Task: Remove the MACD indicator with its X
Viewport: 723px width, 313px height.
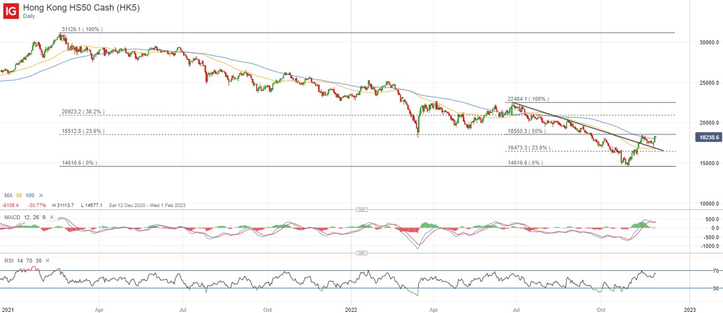Action: pos(52,217)
